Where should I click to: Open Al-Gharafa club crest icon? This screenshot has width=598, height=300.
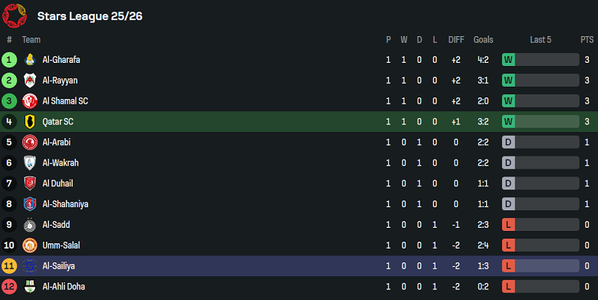(30, 60)
